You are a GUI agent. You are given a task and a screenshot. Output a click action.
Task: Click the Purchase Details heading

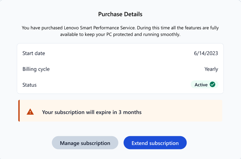click(x=120, y=14)
